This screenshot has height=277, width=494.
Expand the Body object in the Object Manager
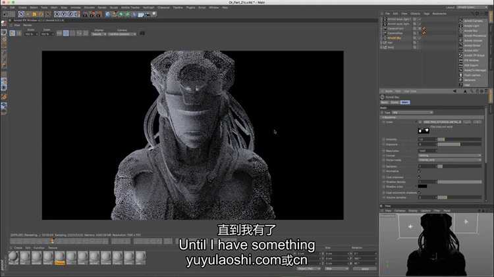[381, 47]
